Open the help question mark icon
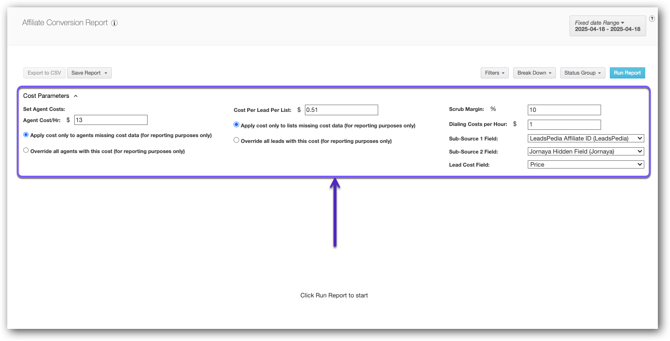 [x=652, y=19]
